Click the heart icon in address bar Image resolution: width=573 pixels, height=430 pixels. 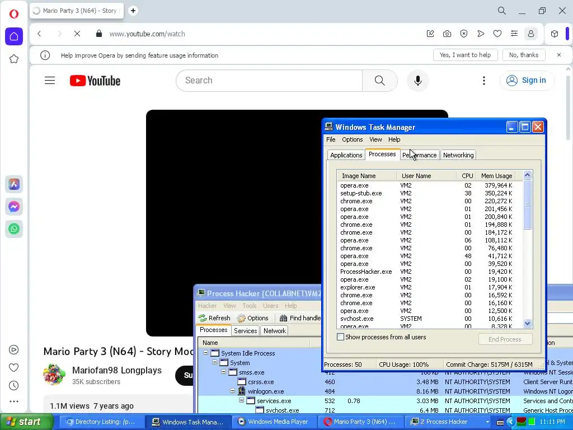(x=497, y=34)
